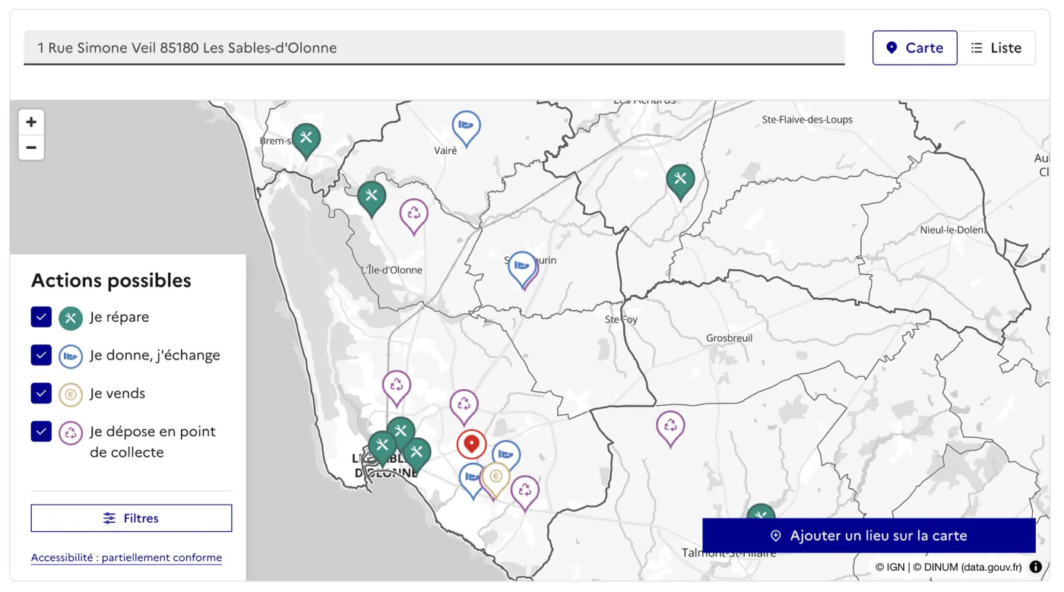This screenshot has width=1064, height=592.
Task: Click the L'Île-d'Olonne map label
Action: [x=392, y=270]
